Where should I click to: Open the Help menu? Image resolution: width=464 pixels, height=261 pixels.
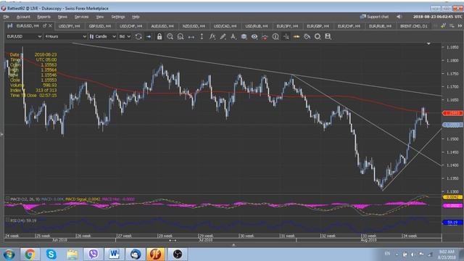click(x=136, y=17)
